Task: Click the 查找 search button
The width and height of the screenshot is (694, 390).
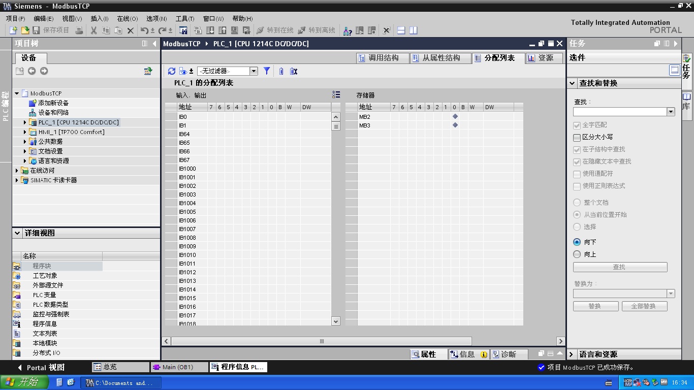Action: pos(620,267)
